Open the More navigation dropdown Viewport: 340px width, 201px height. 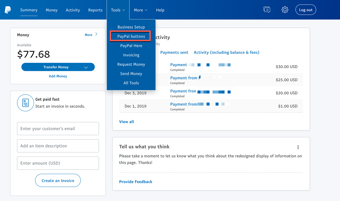click(140, 10)
